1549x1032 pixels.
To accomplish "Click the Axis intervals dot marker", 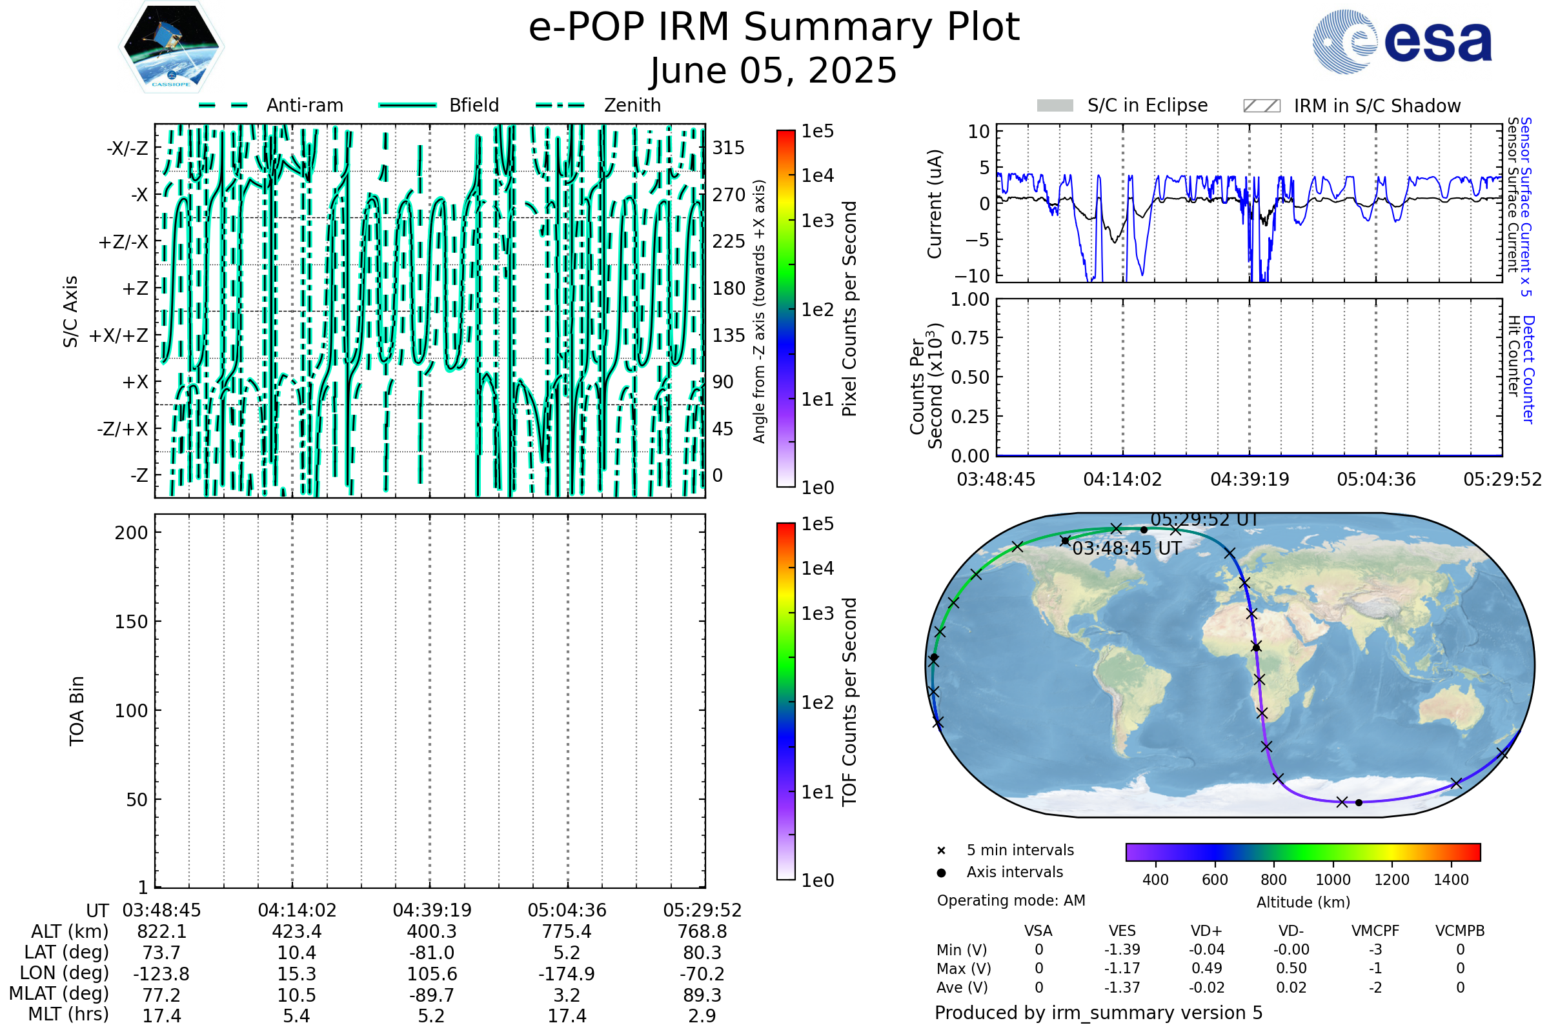I will 941,873.
